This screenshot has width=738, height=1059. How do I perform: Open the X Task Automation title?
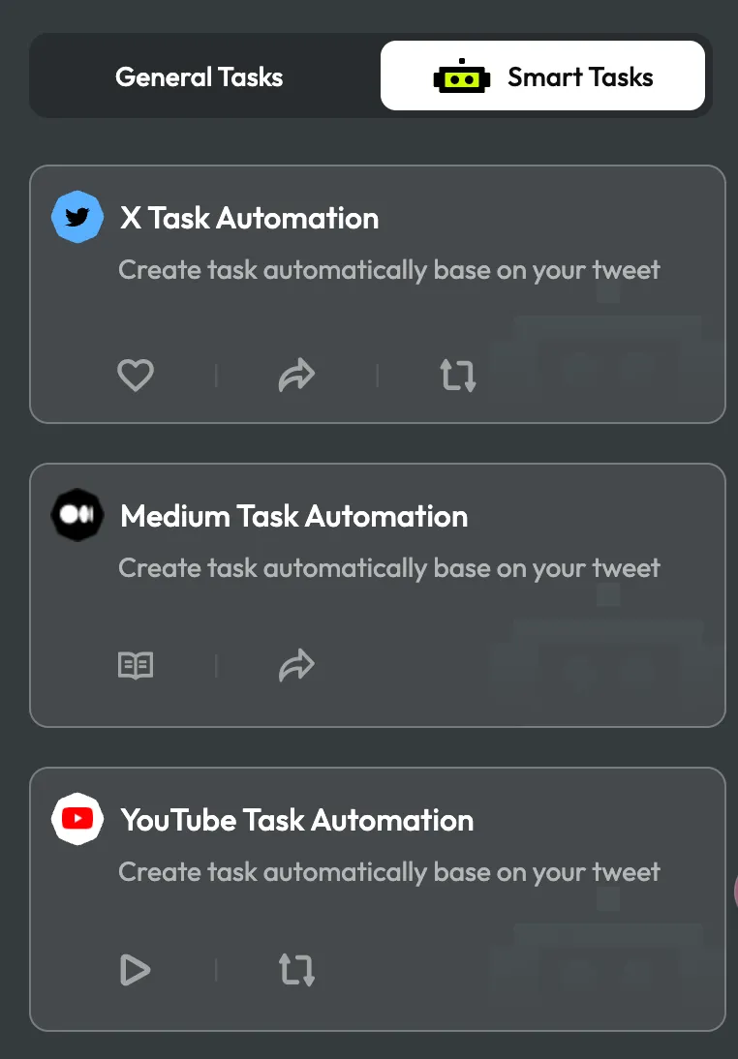[249, 218]
